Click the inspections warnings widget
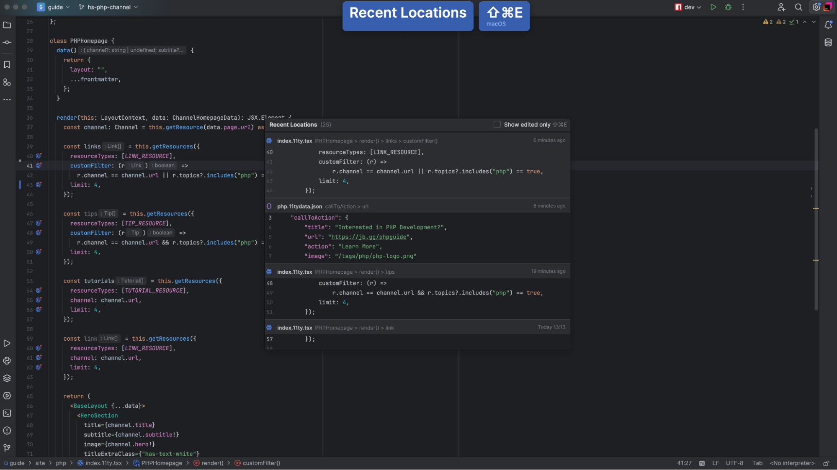Screen dimensions: 837x470 (780, 22)
